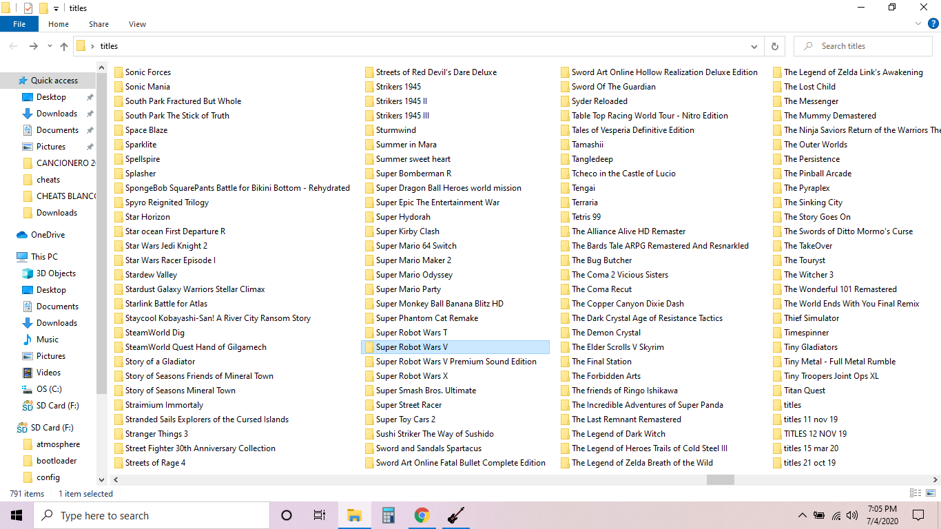Select the Super Mario Odyssey folder
The image size is (941, 529).
409,275
